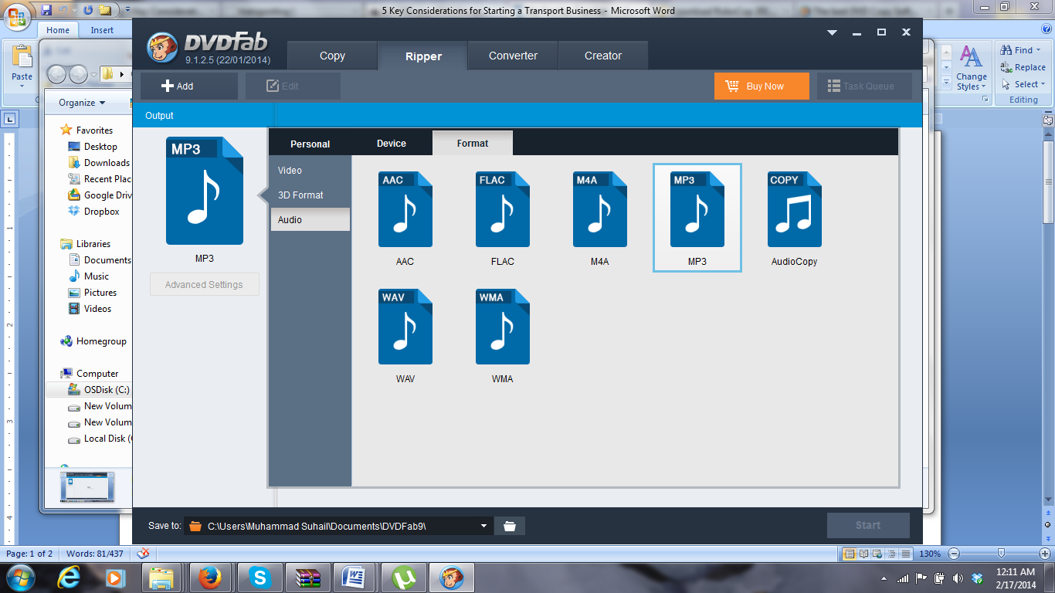The height and width of the screenshot is (593, 1055).
Task: Open the Converter tab
Action: coord(513,56)
